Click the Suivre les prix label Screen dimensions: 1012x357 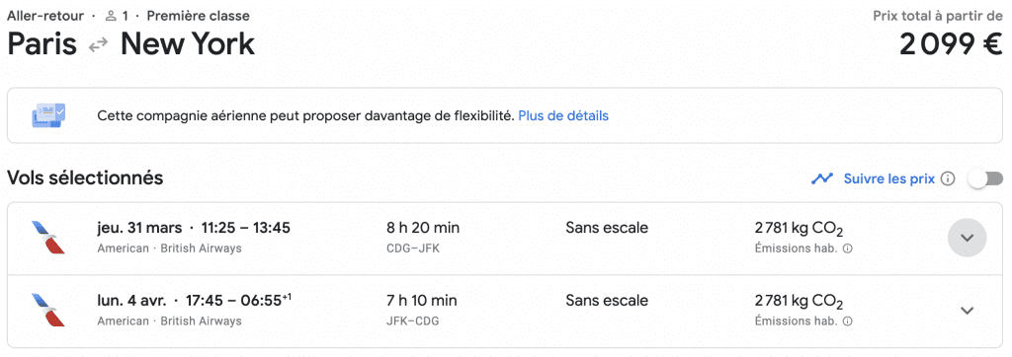[889, 178]
